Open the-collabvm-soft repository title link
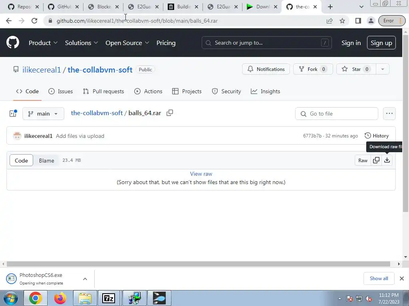 tap(100, 70)
